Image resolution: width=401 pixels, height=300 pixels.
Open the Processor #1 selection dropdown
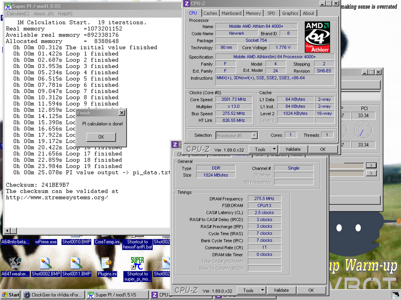pyautogui.click(x=237, y=136)
